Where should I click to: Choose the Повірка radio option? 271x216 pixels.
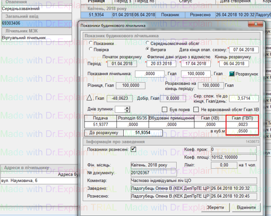click(91, 50)
